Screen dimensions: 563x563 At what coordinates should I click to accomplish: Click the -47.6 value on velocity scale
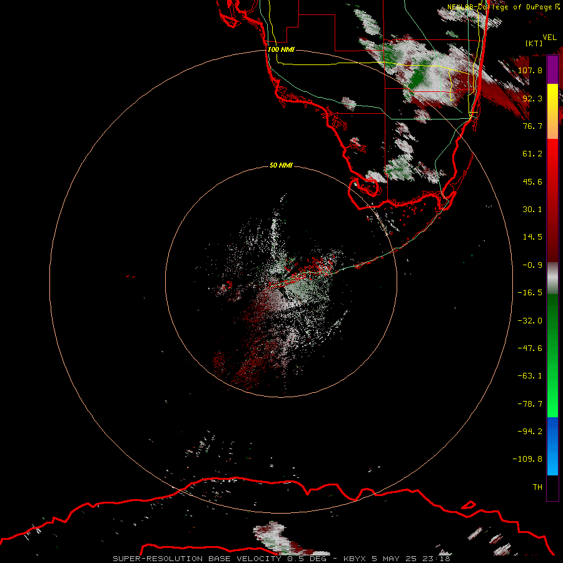coord(530,348)
